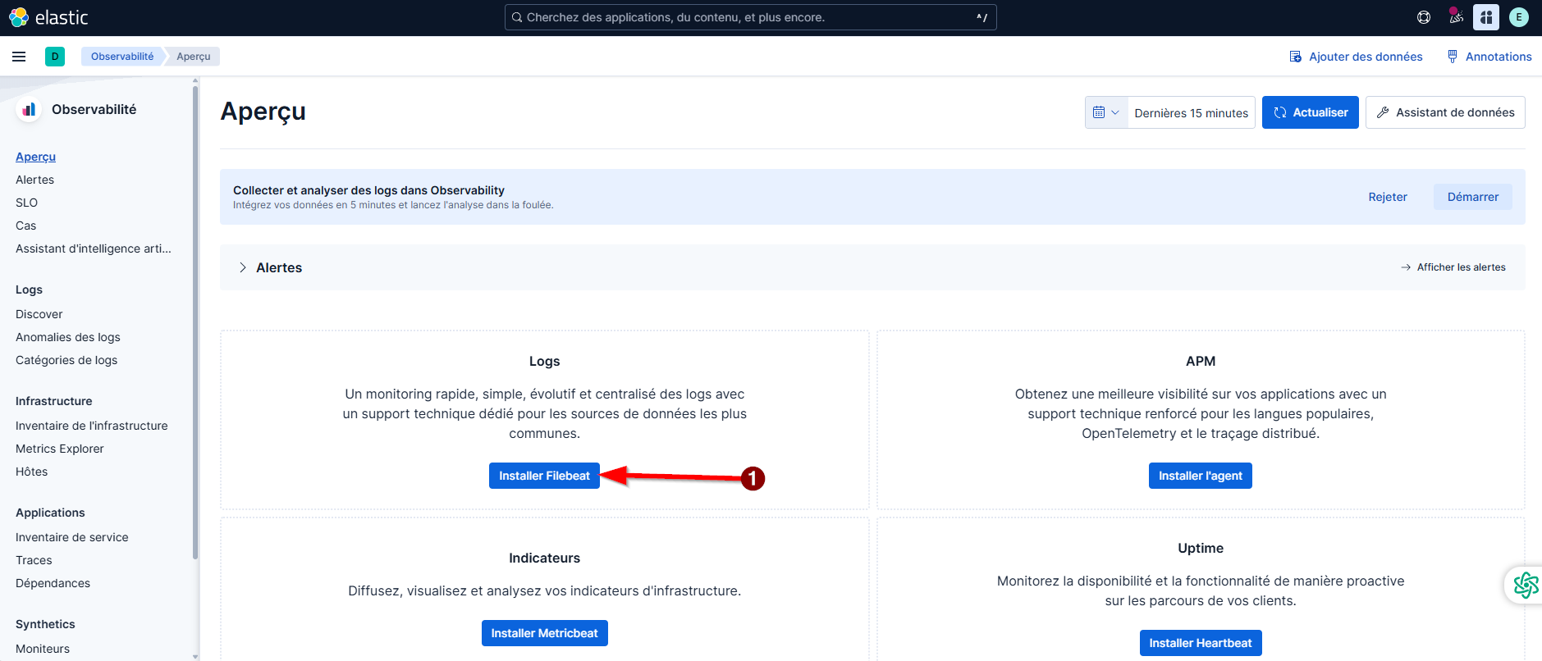Click the green D space avatar

click(x=55, y=57)
